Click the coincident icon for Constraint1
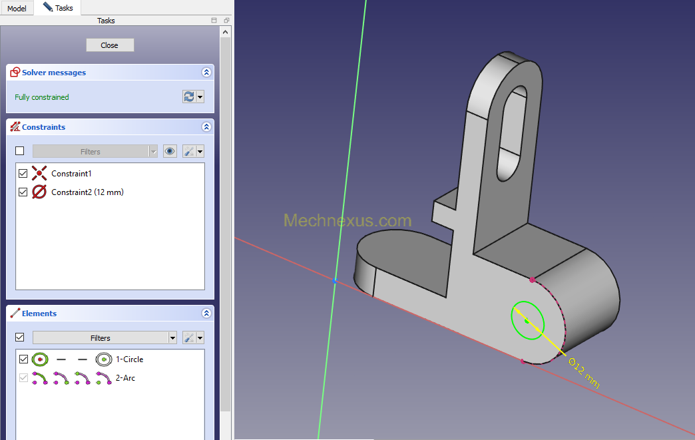The image size is (695, 440). pos(39,174)
